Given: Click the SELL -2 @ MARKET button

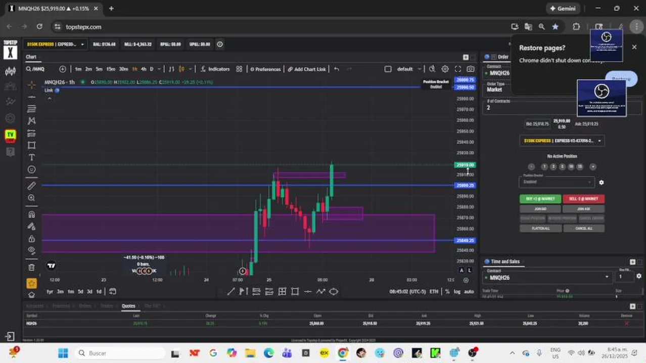Looking at the screenshot, I should point(583,199).
